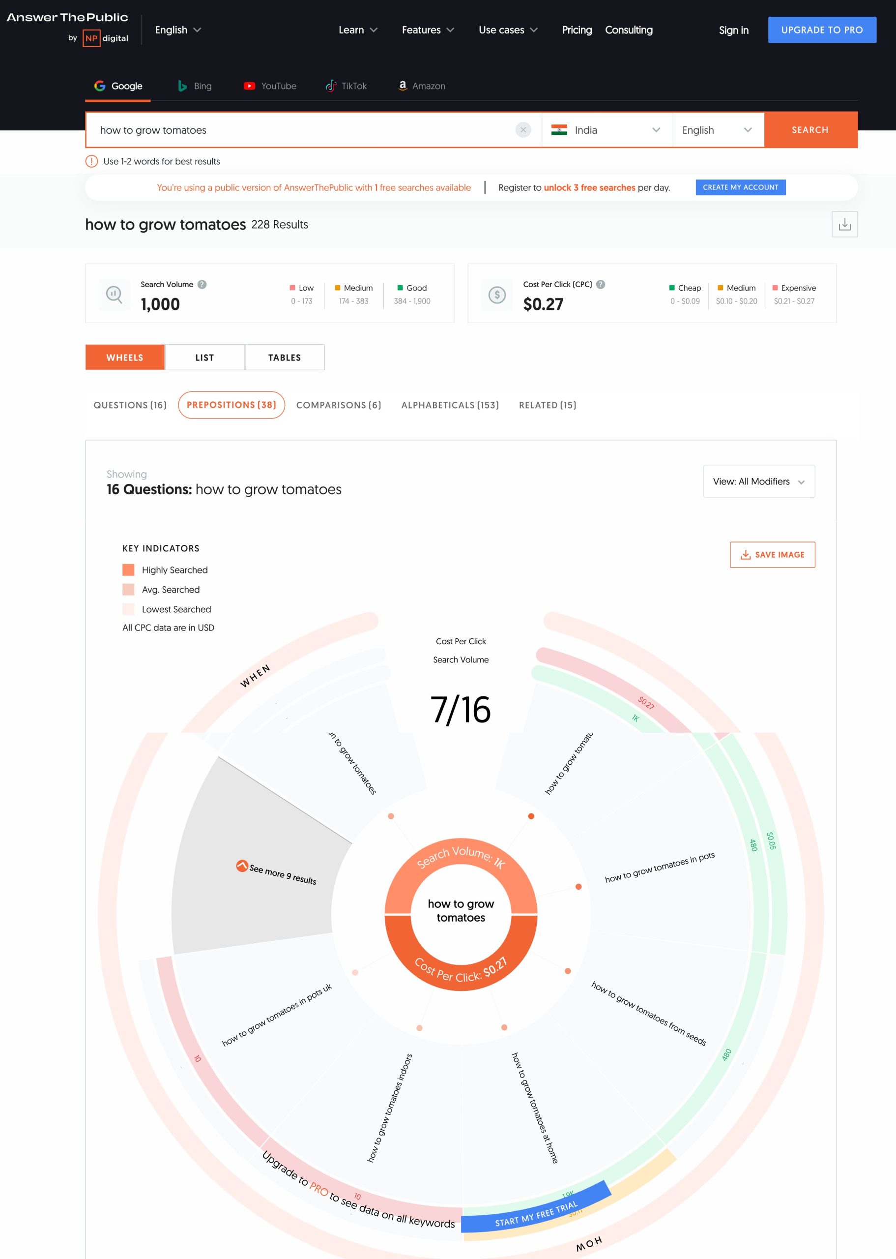Image resolution: width=896 pixels, height=1259 pixels.
Task: Click the Amazon logo icon
Action: (x=403, y=86)
